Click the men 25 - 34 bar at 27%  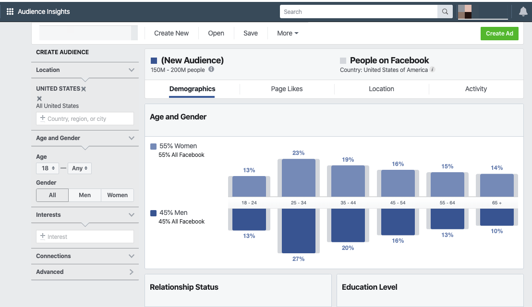(x=299, y=231)
